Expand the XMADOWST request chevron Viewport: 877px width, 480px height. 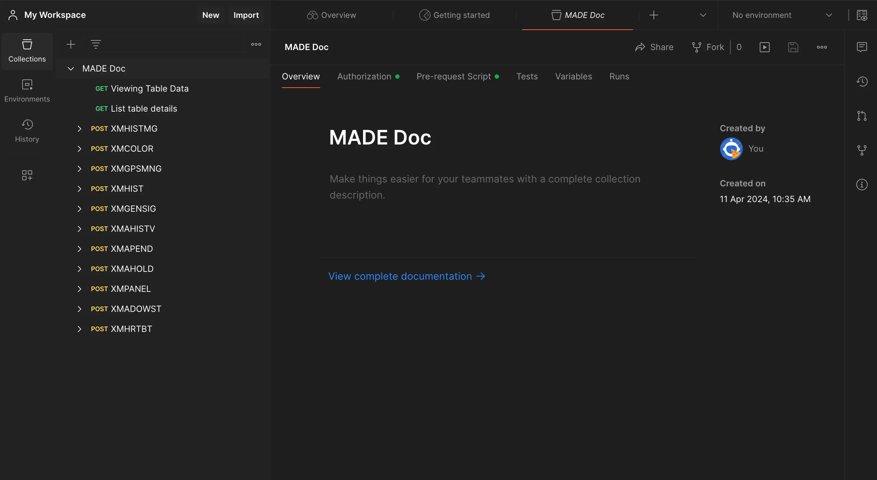pos(79,309)
